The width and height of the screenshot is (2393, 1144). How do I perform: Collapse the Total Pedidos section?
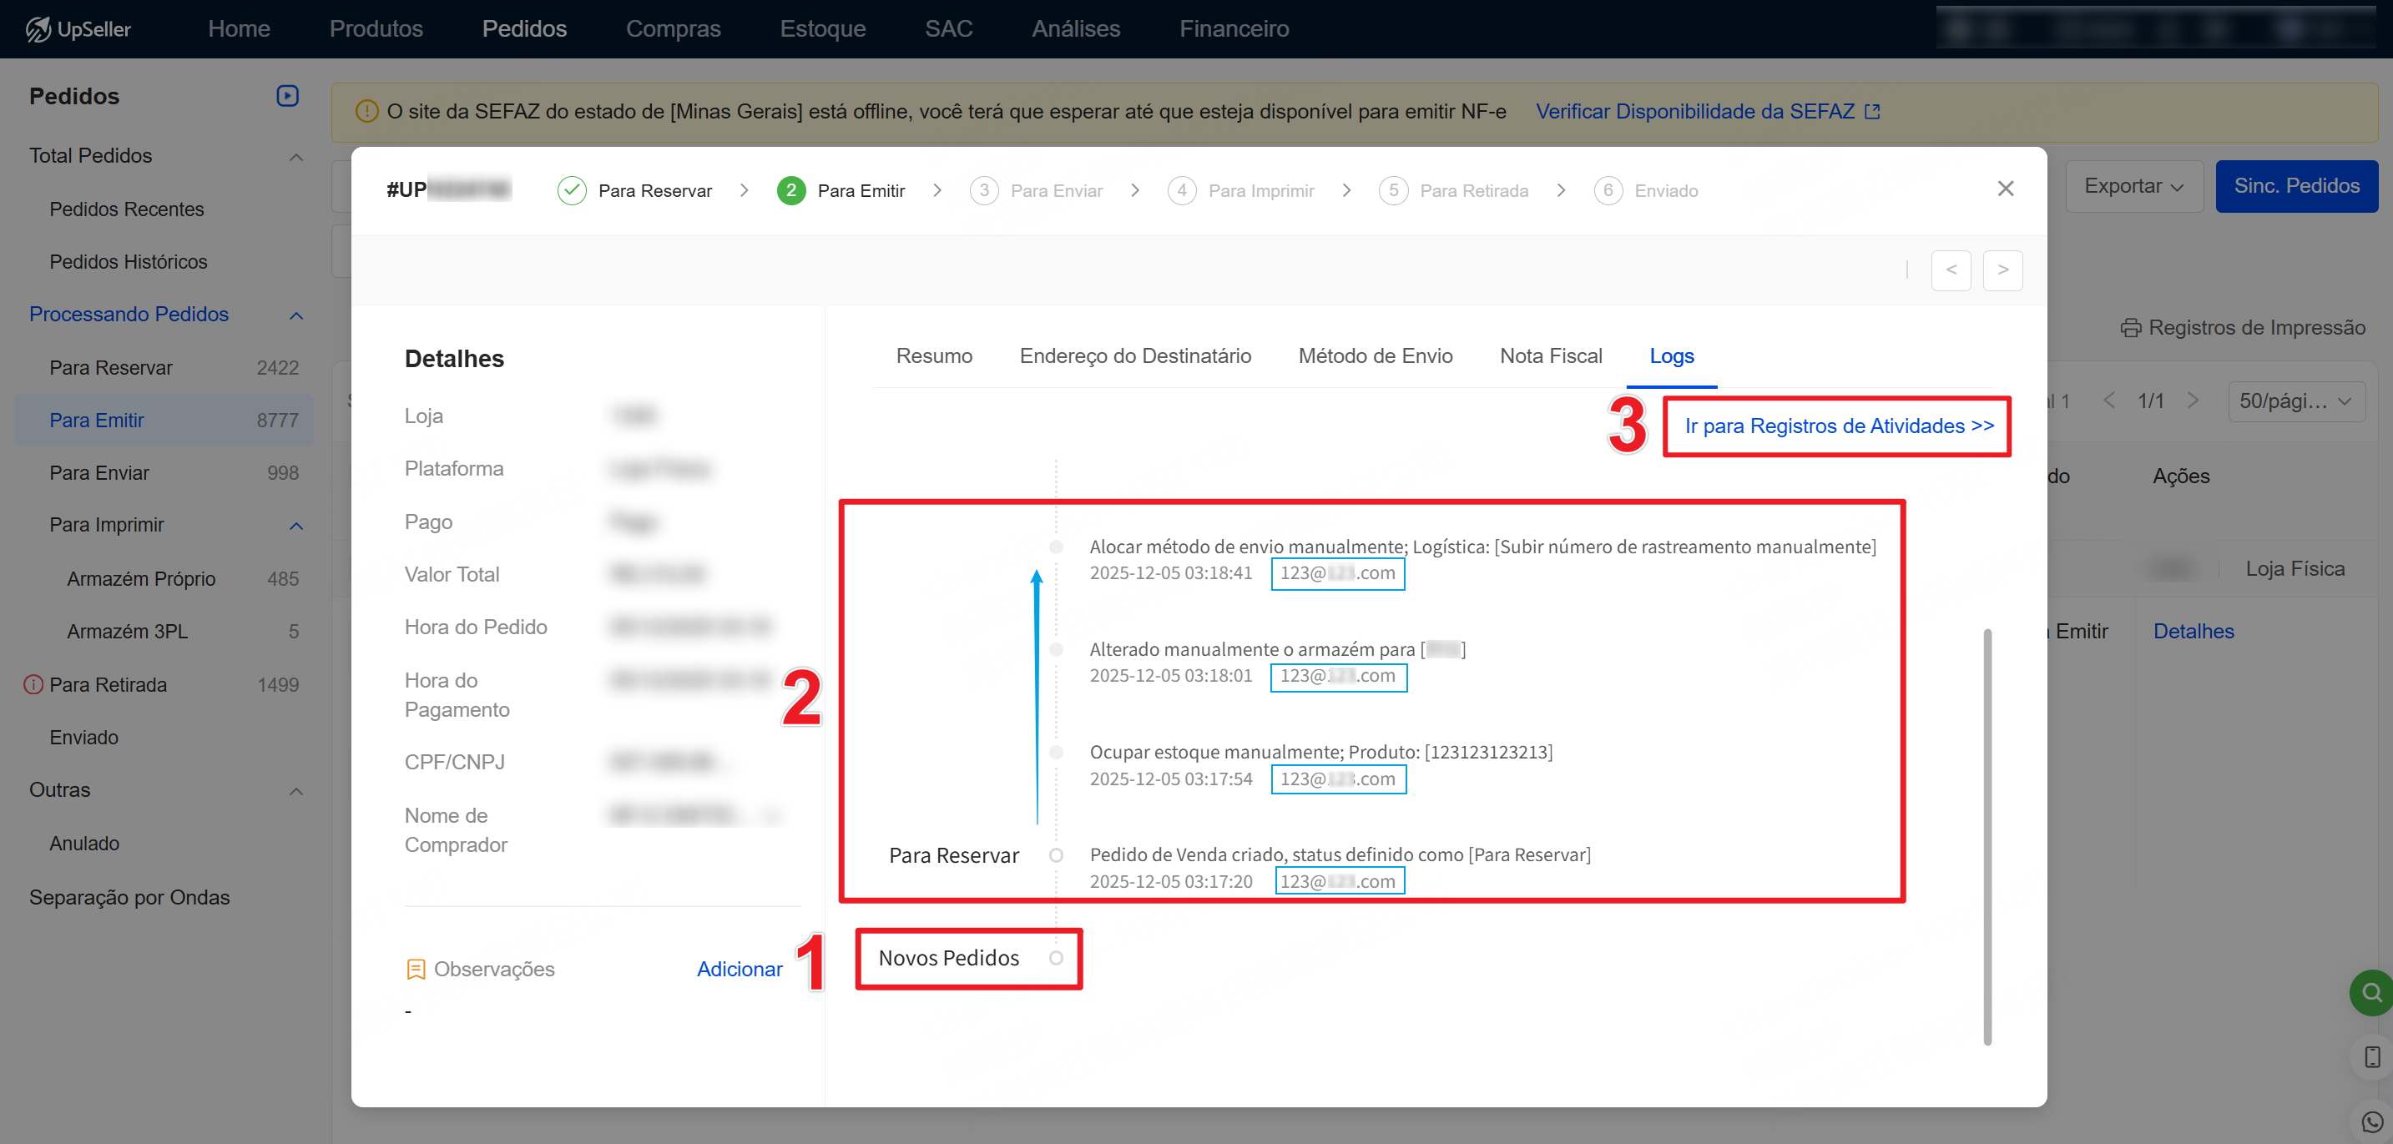(x=296, y=157)
